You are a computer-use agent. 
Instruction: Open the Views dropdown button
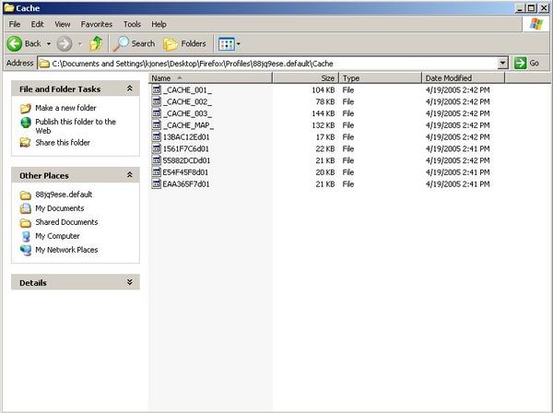click(x=228, y=43)
